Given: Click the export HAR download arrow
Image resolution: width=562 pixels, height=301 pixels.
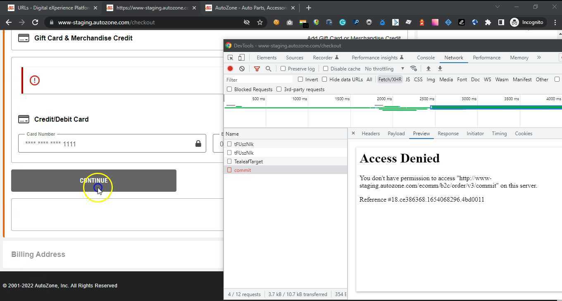Looking at the screenshot, I should click(x=440, y=68).
